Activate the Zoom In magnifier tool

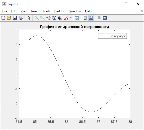pos(37,18)
